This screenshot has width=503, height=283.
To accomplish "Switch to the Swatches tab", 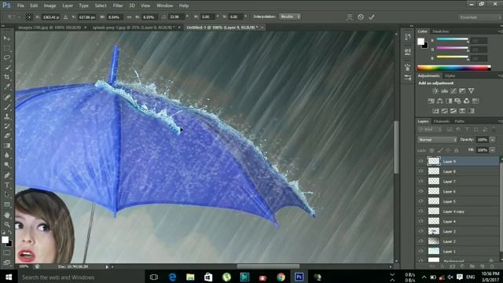I will click(440, 31).
